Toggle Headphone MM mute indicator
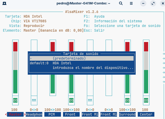165x119 pixels. coord(34,100)
